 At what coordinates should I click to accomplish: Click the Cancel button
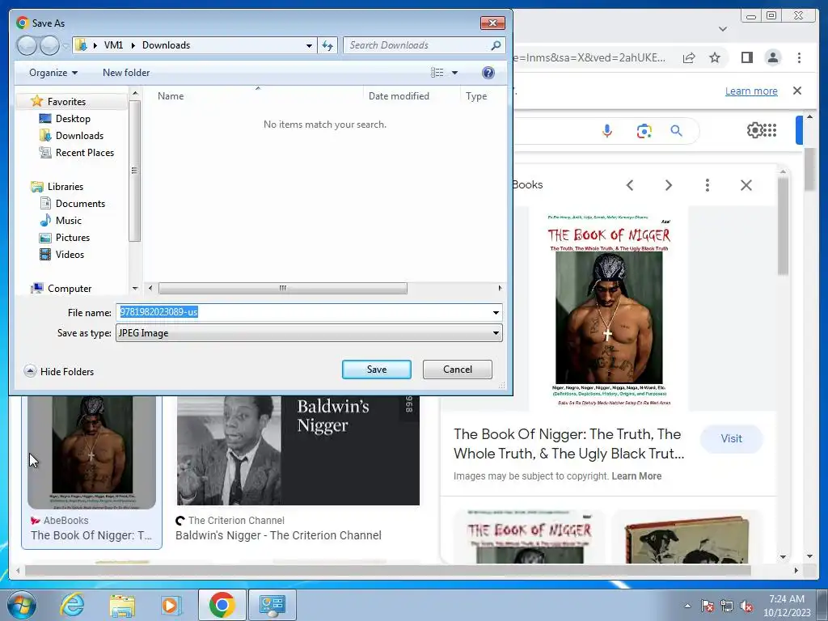[458, 370]
